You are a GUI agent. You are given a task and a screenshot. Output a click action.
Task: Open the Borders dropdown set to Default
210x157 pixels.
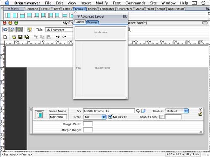click(177, 111)
